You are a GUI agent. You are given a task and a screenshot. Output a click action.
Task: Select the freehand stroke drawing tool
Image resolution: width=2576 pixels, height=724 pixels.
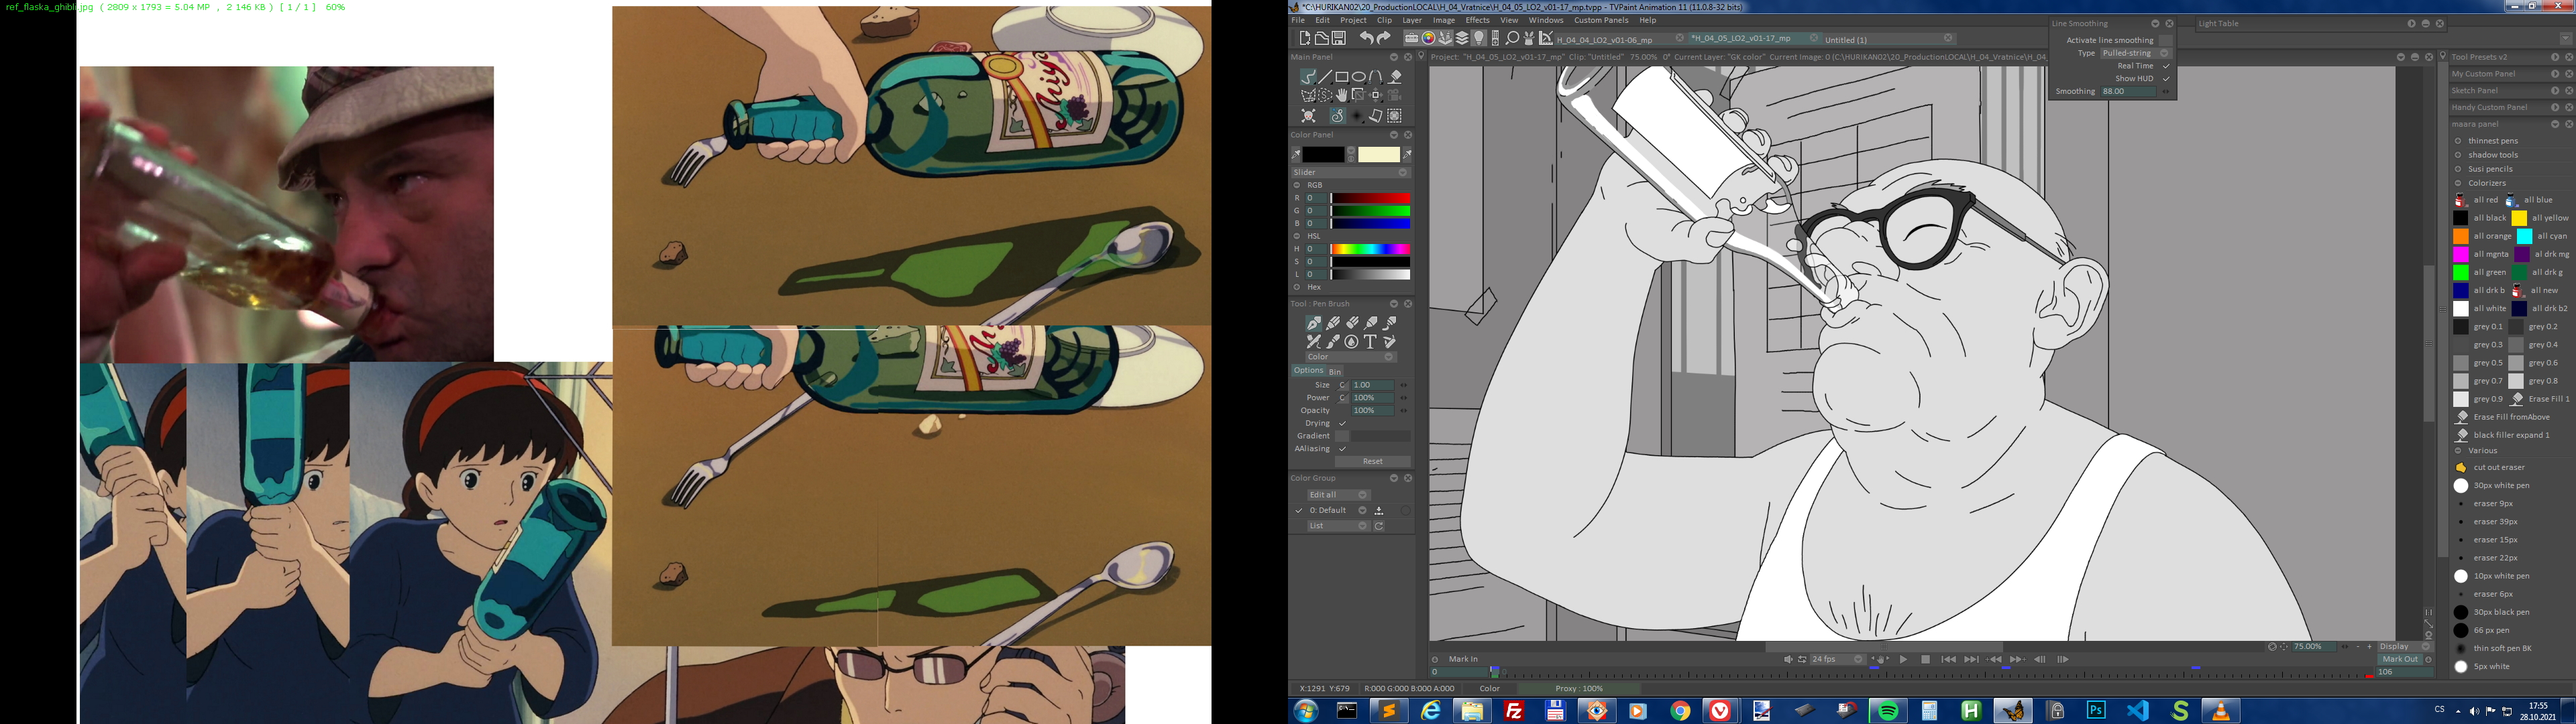[1308, 77]
